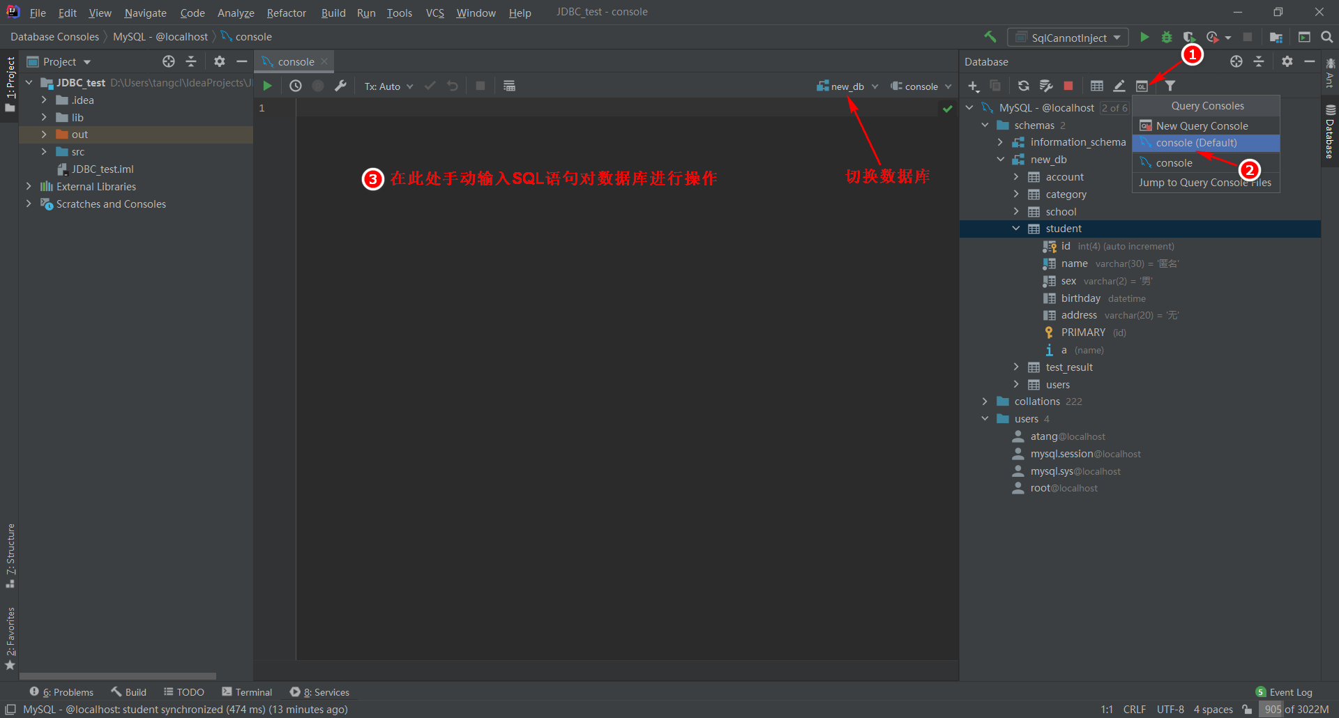Collapse the users folder
Viewport: 1339px width, 718px height.
pos(985,418)
